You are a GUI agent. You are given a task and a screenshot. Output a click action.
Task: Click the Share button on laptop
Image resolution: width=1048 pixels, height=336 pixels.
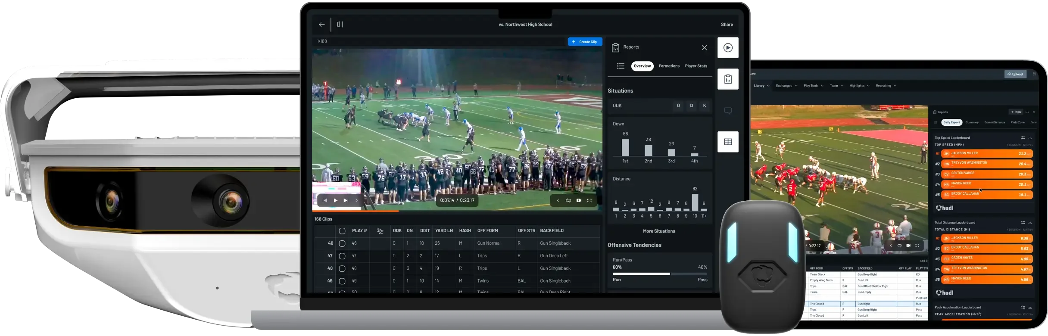[727, 25]
